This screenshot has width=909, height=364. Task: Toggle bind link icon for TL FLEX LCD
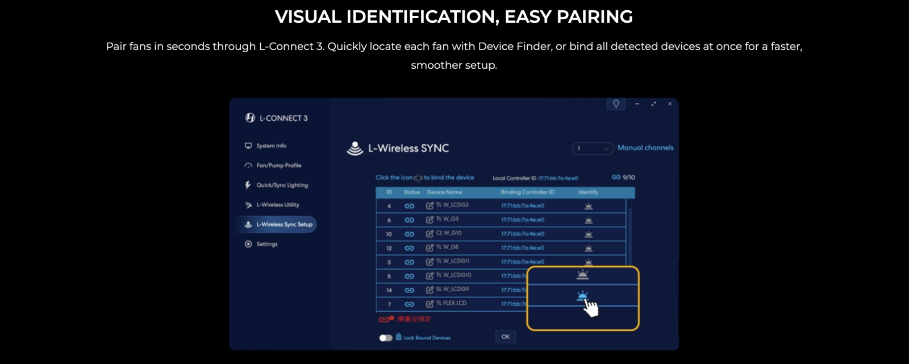[409, 304]
